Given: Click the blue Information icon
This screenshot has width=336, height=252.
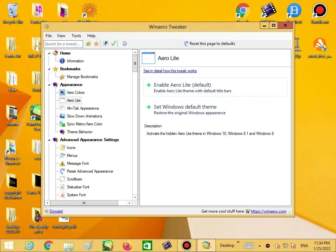Looking at the screenshot, I should (x=62, y=61).
